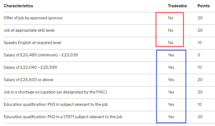The height and width of the screenshot is (126, 215).
Task: Click the 0 points value
Action: pyautogui.click(x=199, y=55)
